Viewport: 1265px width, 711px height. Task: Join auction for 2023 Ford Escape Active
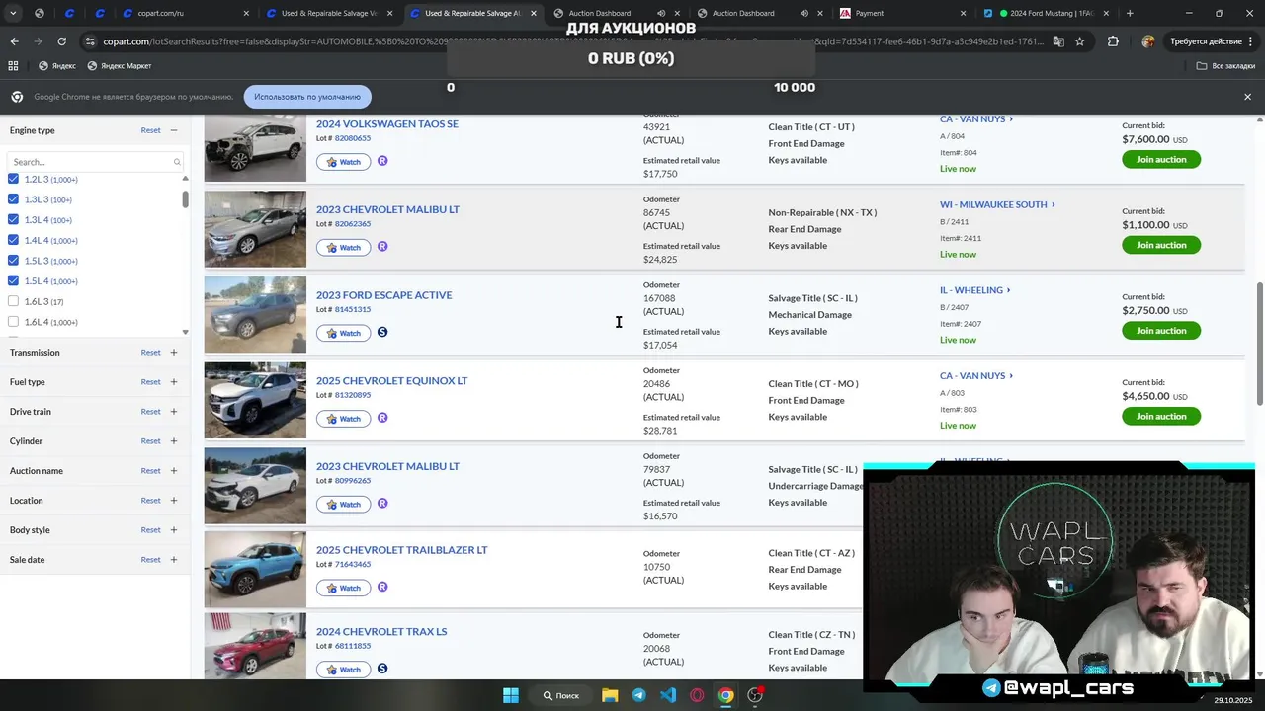click(1161, 330)
